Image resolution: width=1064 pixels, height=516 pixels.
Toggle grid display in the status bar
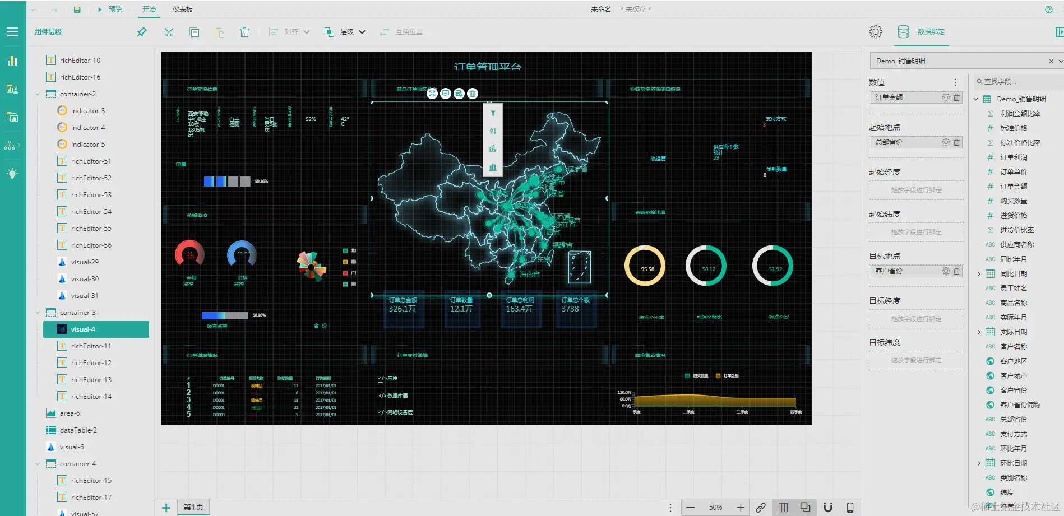tap(783, 508)
